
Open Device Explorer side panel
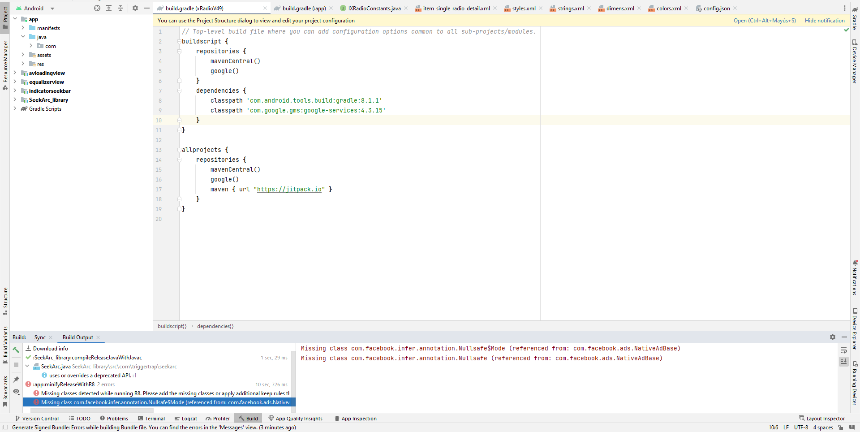click(x=855, y=328)
